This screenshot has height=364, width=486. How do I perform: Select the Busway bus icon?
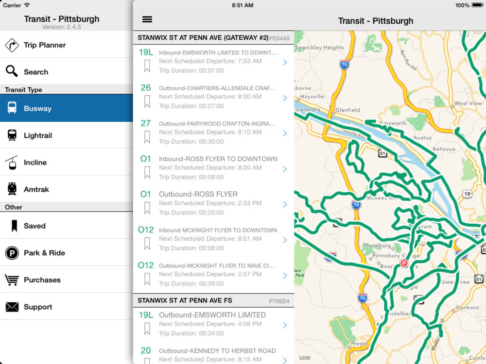point(12,108)
